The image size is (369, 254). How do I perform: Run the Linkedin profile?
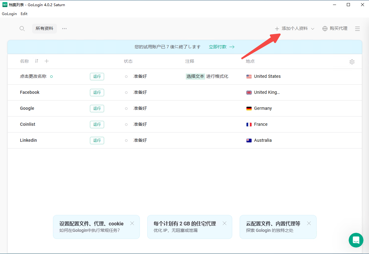pyautogui.click(x=97, y=141)
